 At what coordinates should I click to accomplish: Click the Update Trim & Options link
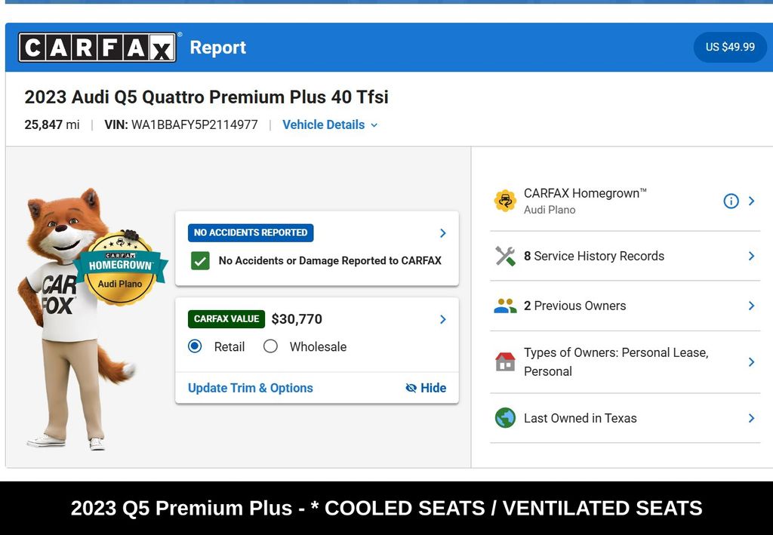[x=251, y=388]
